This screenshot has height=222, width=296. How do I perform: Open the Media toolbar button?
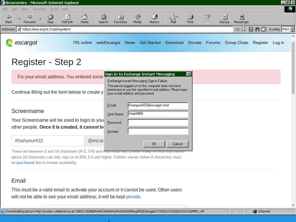pyautogui.click(x=137, y=19)
